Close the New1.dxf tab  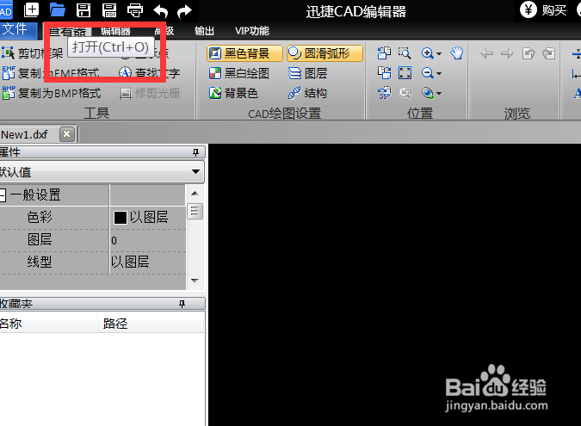click(66, 134)
